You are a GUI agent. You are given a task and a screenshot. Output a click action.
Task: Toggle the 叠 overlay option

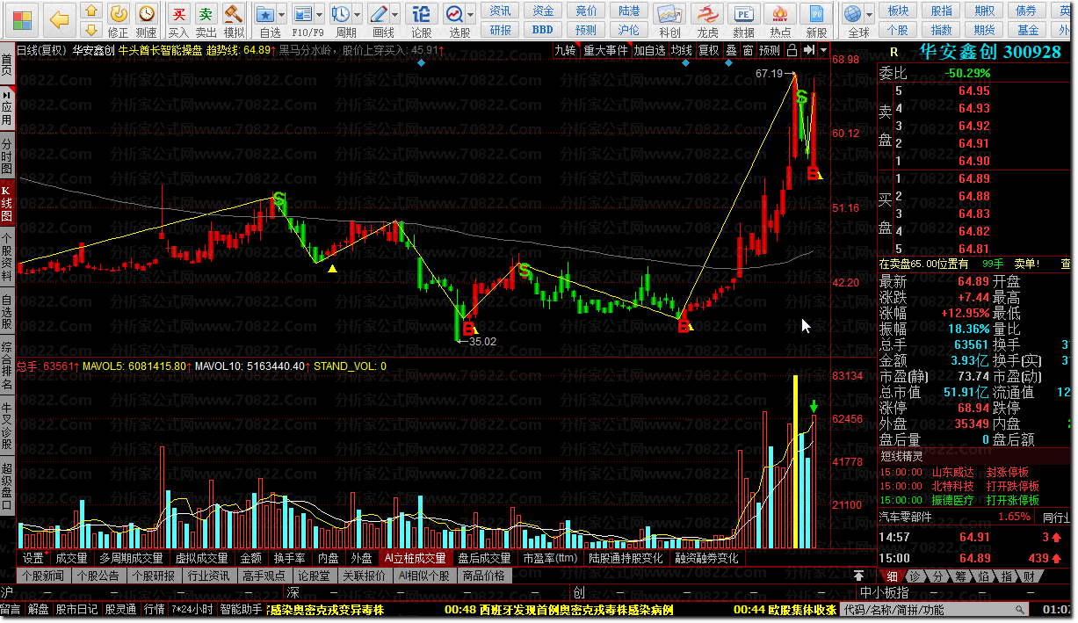tap(731, 50)
